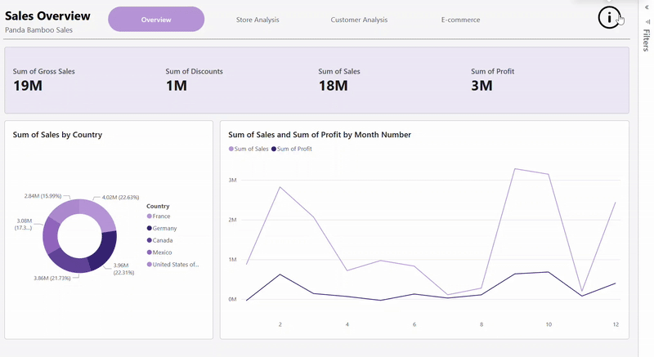Go to the E-commerce tab
Image resolution: width=654 pixels, height=357 pixels.
click(460, 20)
